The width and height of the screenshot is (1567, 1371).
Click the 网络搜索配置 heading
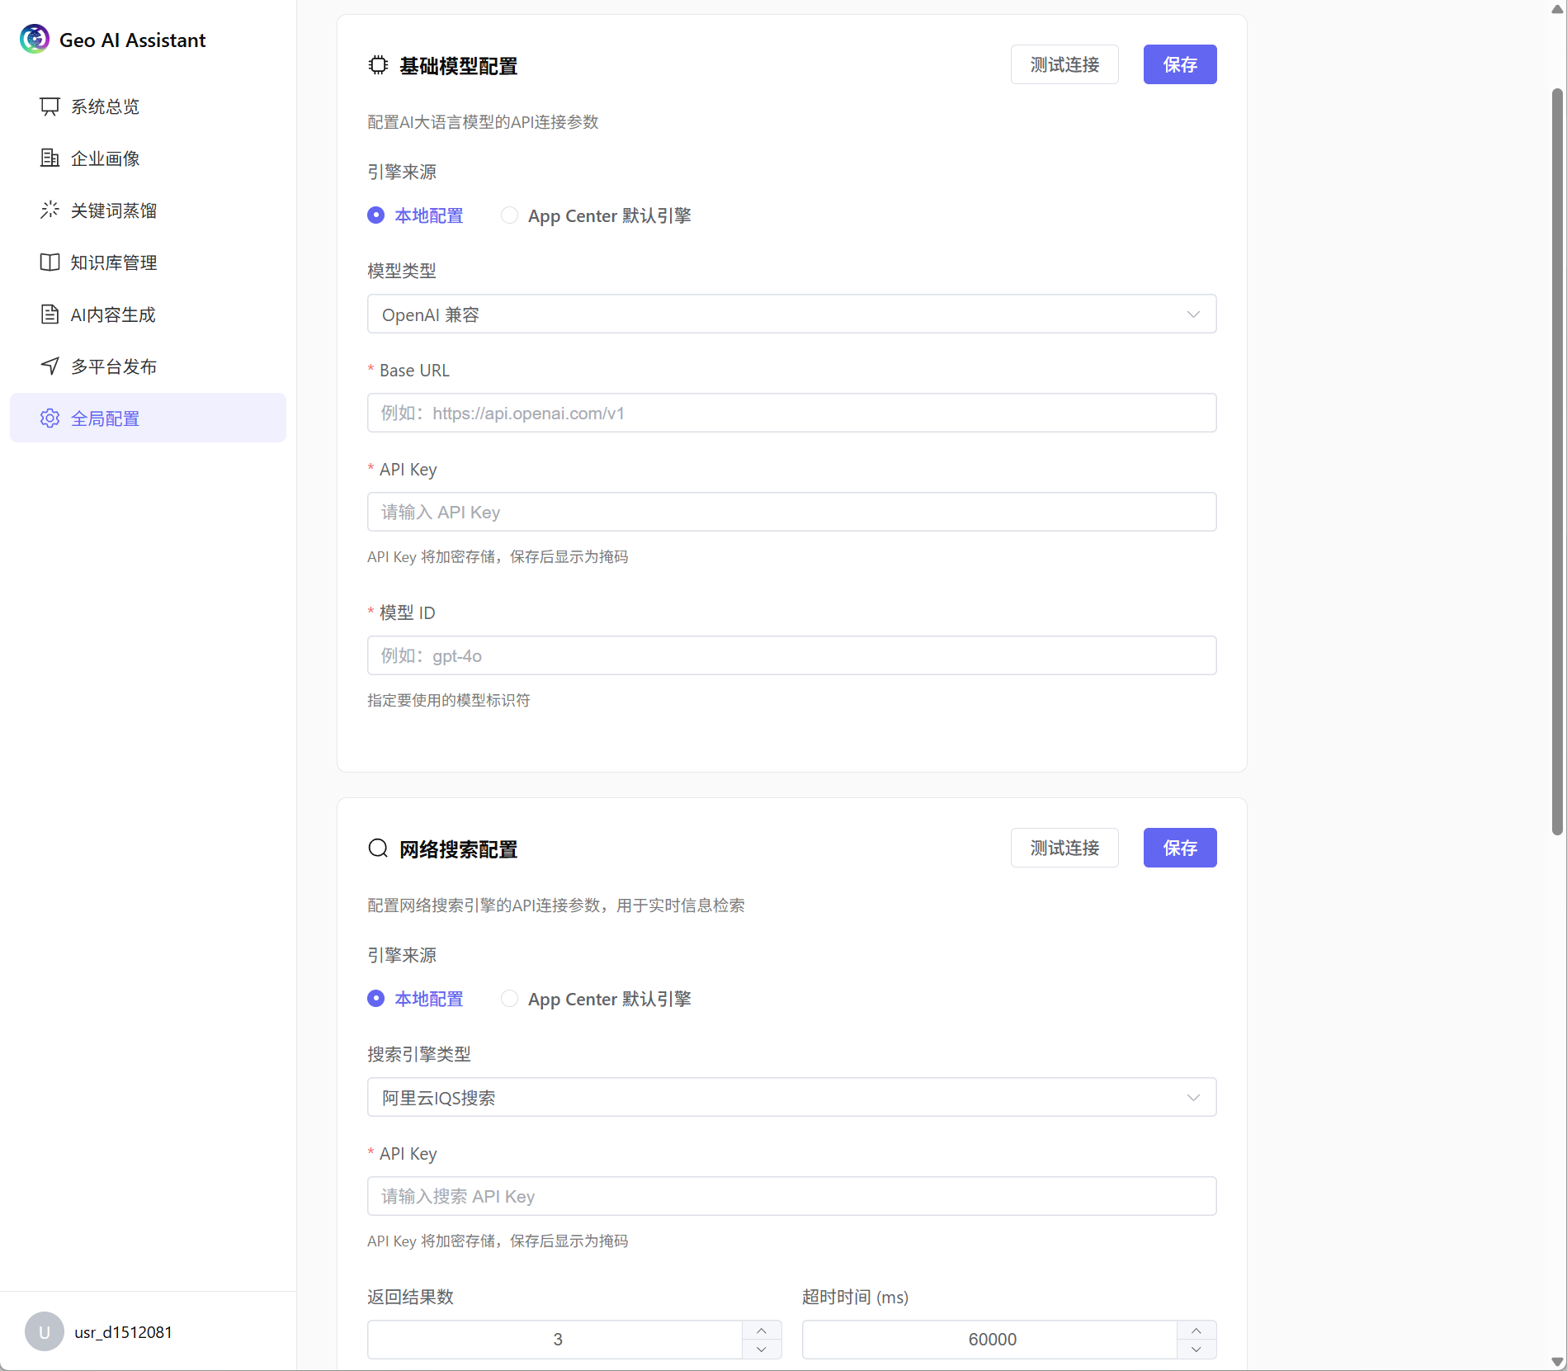(458, 849)
